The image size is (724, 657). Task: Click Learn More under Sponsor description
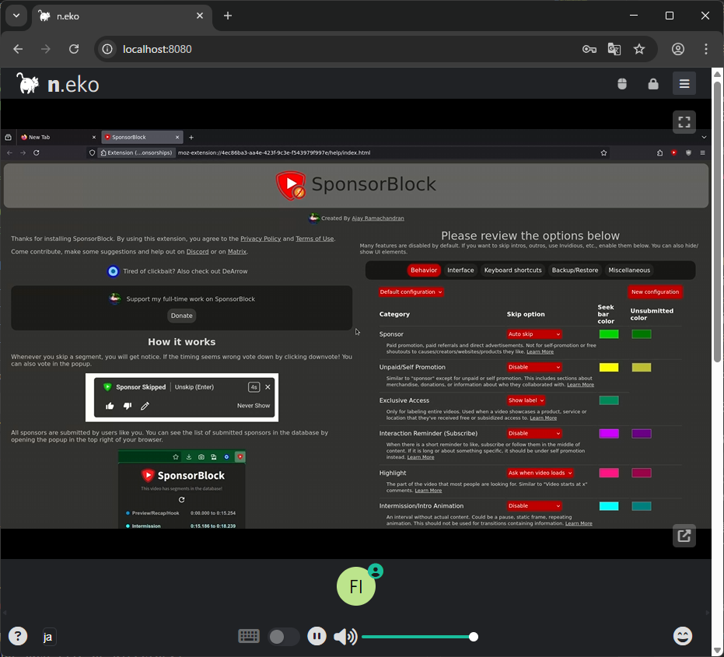point(540,351)
